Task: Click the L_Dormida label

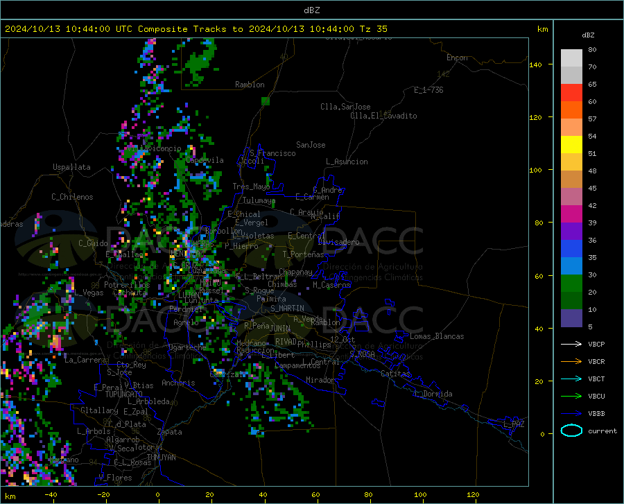Action: click(x=433, y=394)
